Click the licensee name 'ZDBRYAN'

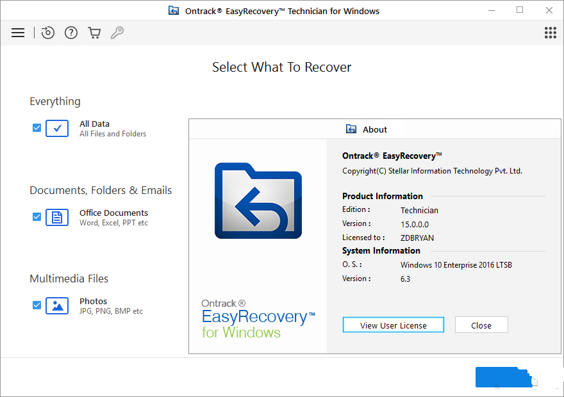pyautogui.click(x=417, y=238)
